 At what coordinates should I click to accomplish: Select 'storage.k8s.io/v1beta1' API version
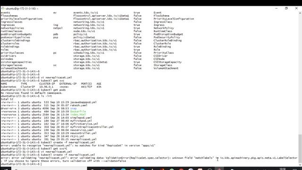(x=90, y=62)
